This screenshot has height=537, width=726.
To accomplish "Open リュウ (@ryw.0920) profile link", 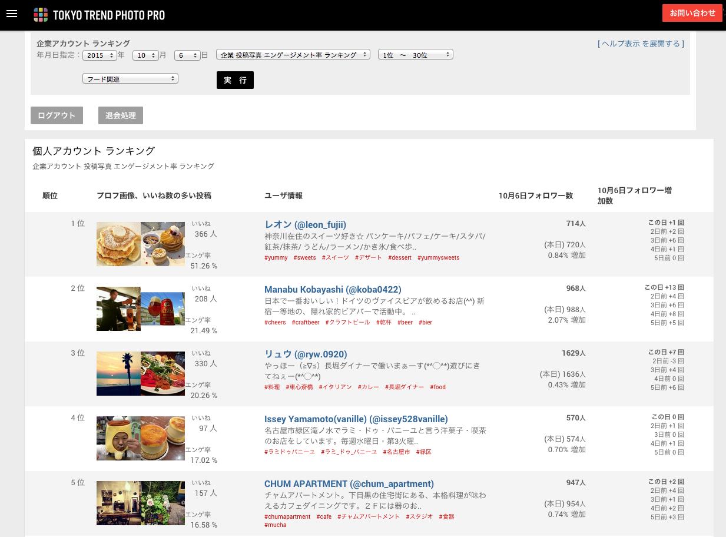I will click(306, 354).
